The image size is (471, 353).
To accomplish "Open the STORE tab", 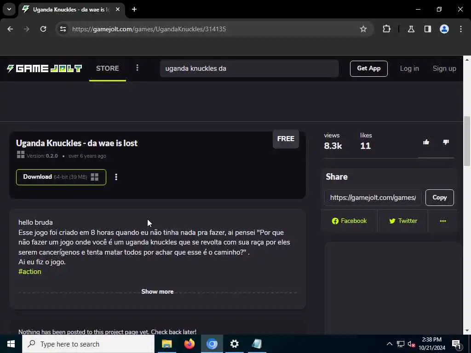I will click(x=108, y=68).
